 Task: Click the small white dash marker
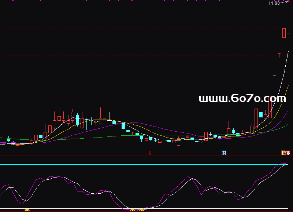[x=275, y=76]
